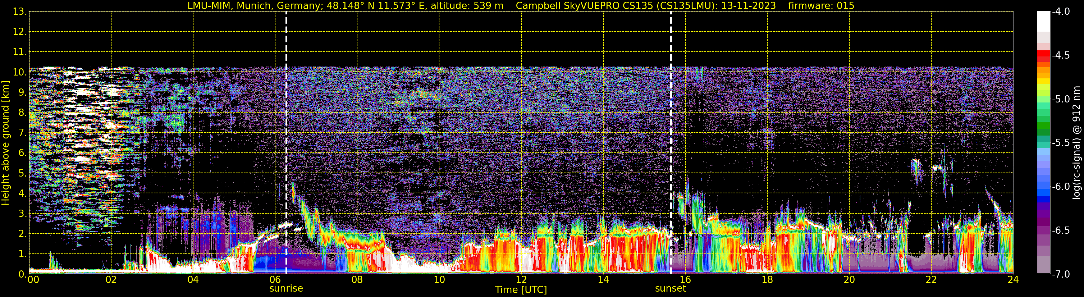Click the white top segment of the colorbar
The height and width of the screenshot is (297, 1084).
pyautogui.click(x=1043, y=22)
